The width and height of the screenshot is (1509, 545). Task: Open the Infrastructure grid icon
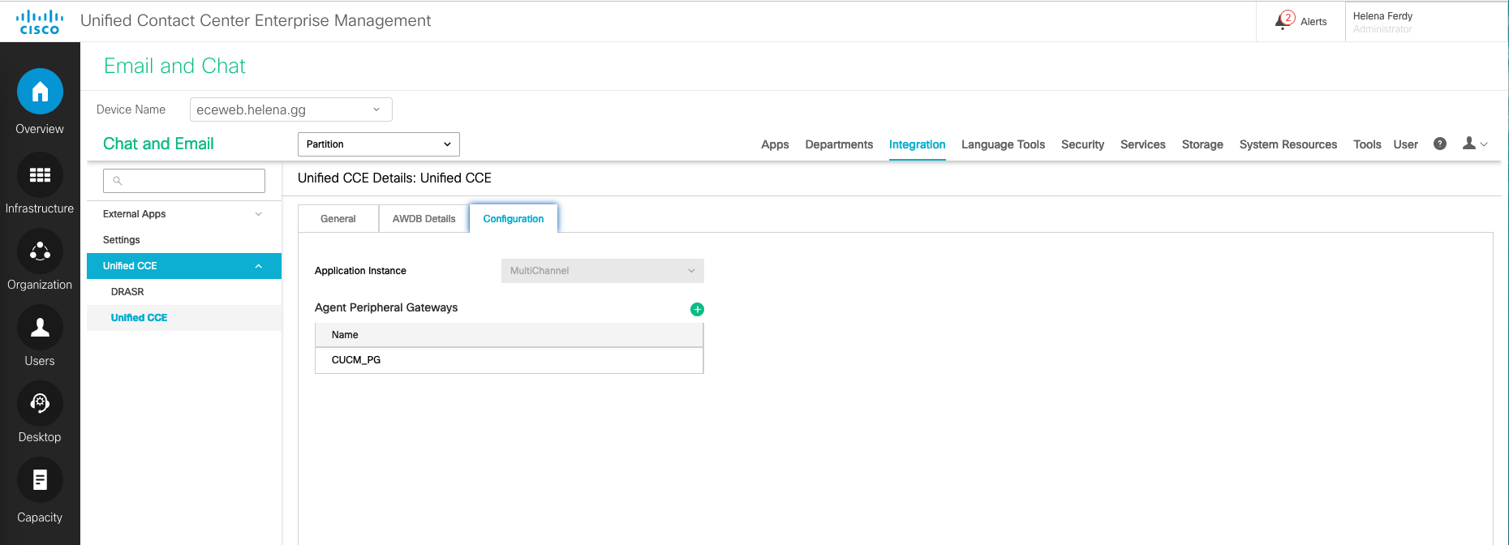pyautogui.click(x=40, y=175)
